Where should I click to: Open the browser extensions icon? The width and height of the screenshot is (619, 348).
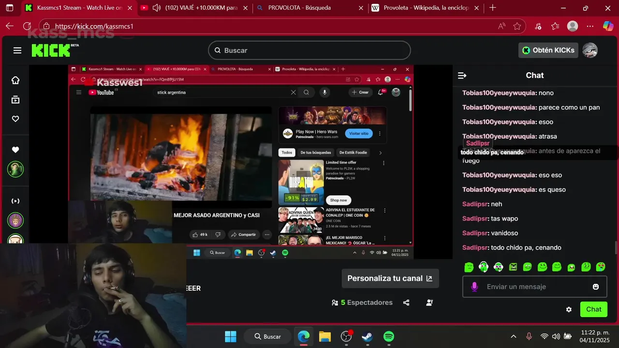(x=538, y=26)
